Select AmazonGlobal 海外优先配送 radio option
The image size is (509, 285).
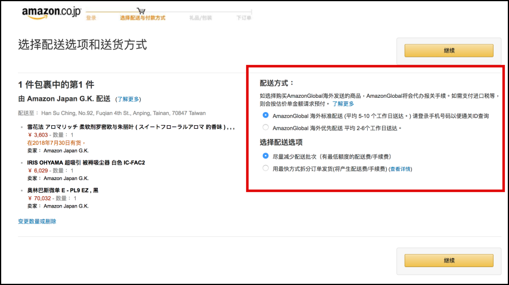coord(266,127)
